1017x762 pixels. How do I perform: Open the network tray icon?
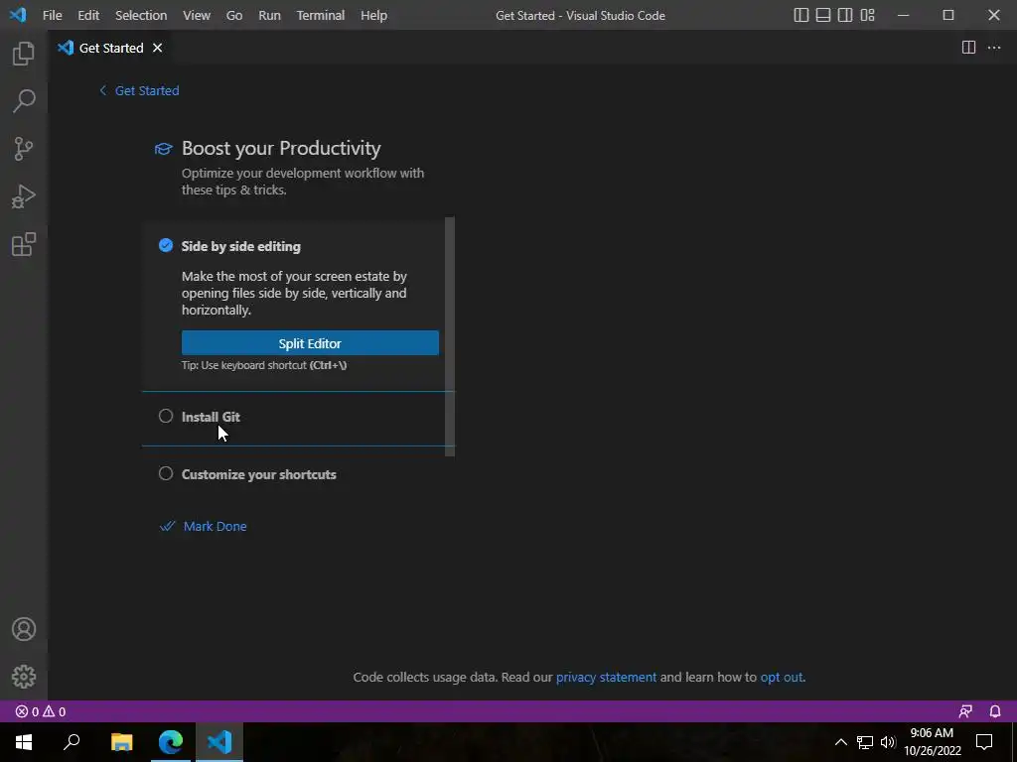(865, 742)
